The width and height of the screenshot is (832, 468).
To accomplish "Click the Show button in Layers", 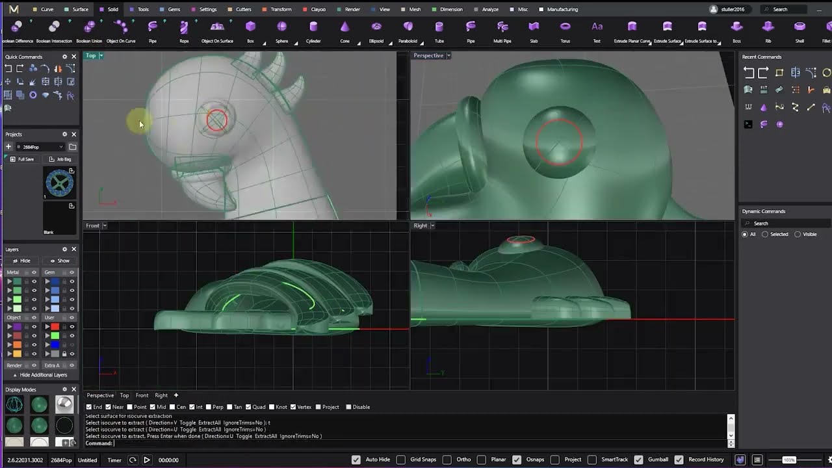I will click(60, 261).
